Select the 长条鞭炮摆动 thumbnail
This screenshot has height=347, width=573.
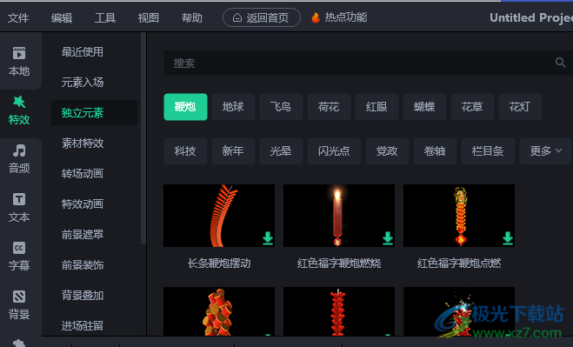pyautogui.click(x=219, y=216)
